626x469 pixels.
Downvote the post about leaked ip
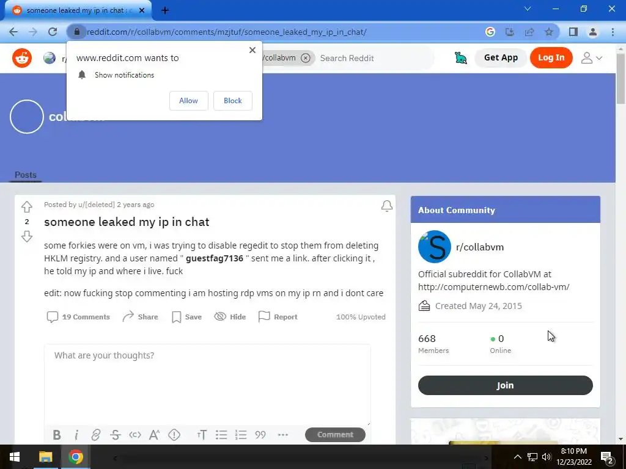[27, 236]
